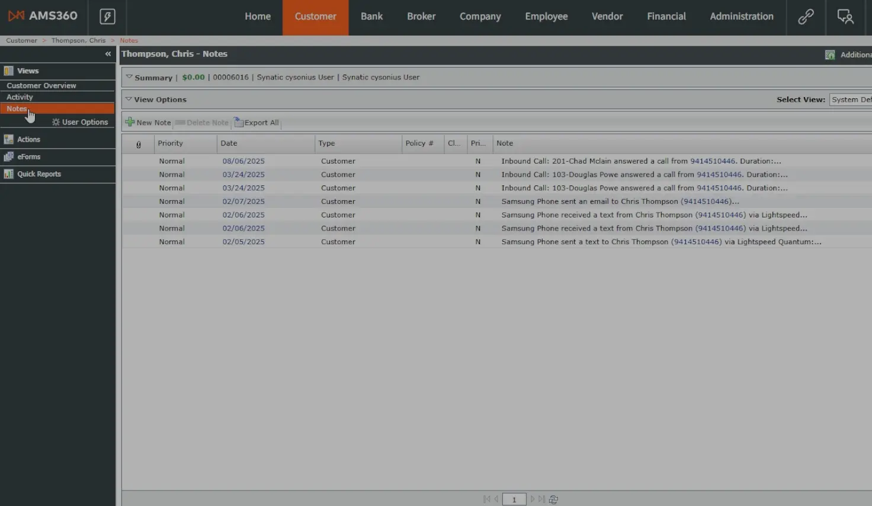The image size is (872, 506).
Task: Click the Additional spreadsheet icon
Action: [x=830, y=55]
